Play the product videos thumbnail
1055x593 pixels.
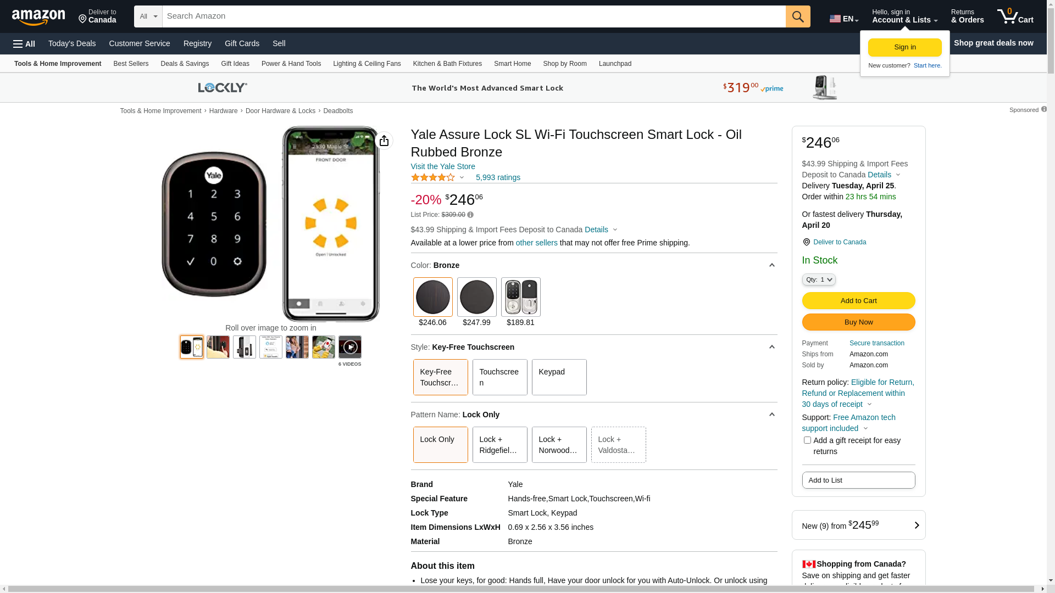(x=349, y=347)
